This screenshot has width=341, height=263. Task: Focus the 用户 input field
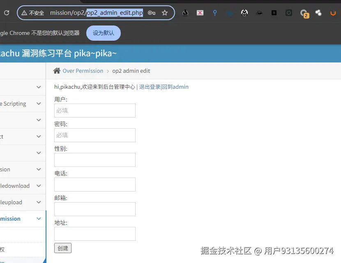(95, 111)
